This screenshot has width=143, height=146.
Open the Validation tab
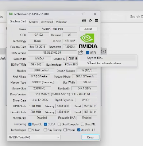[62, 22]
